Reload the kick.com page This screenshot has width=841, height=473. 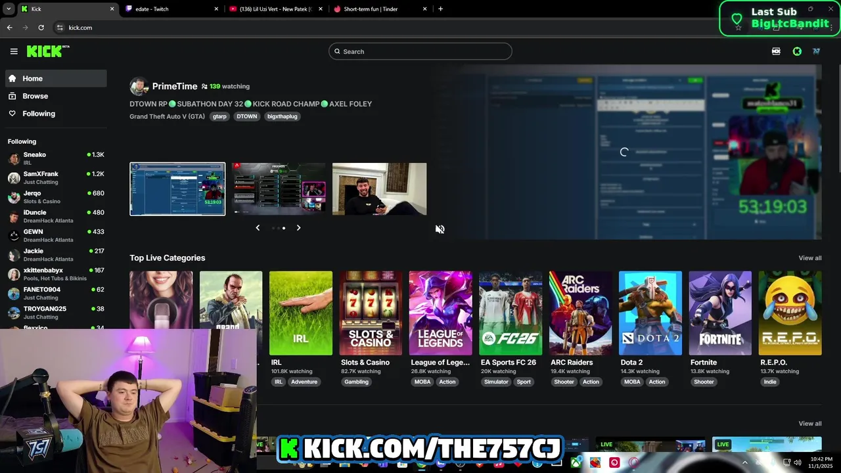tap(41, 28)
